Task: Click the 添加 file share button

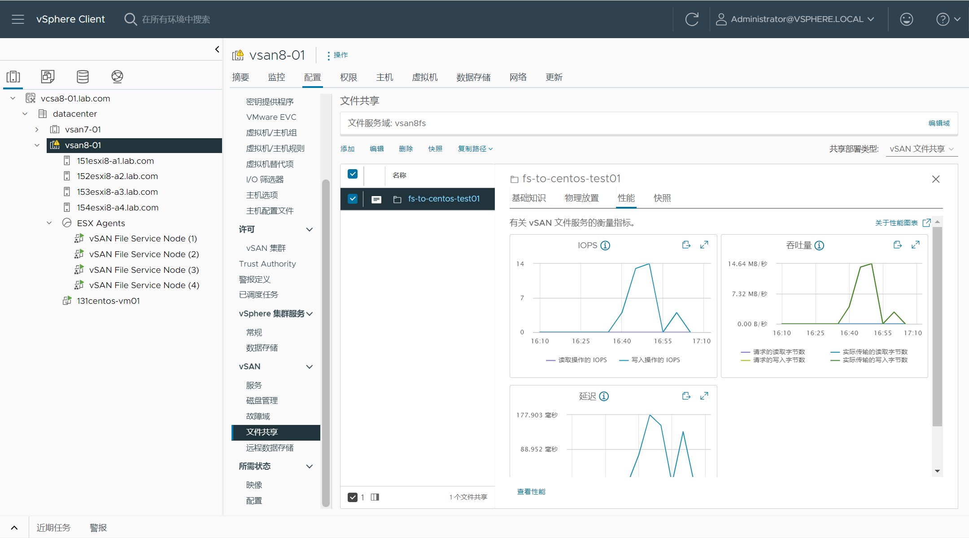Action: point(347,149)
